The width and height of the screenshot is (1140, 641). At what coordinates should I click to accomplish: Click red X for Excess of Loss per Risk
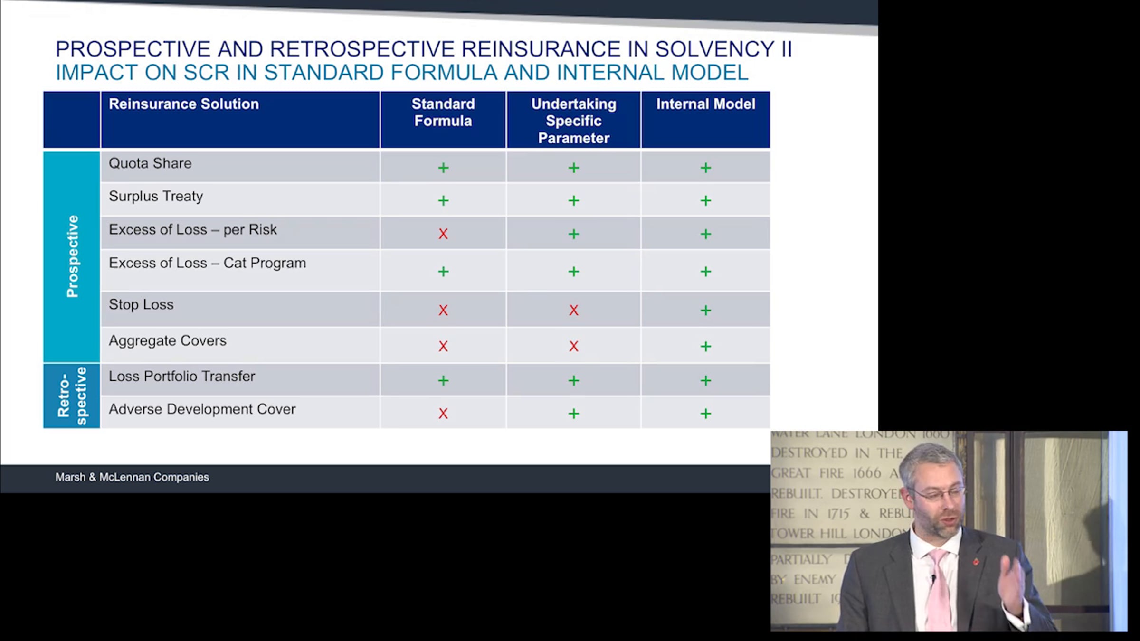tap(443, 234)
